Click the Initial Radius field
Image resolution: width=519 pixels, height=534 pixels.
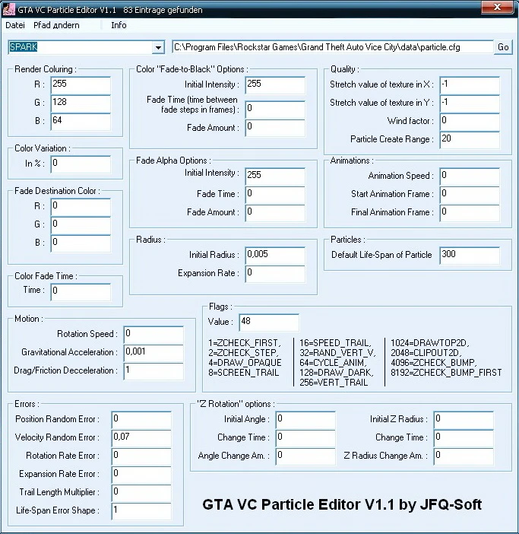point(275,256)
